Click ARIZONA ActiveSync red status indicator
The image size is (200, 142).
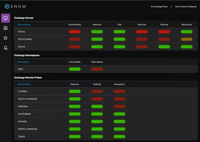pos(119,106)
